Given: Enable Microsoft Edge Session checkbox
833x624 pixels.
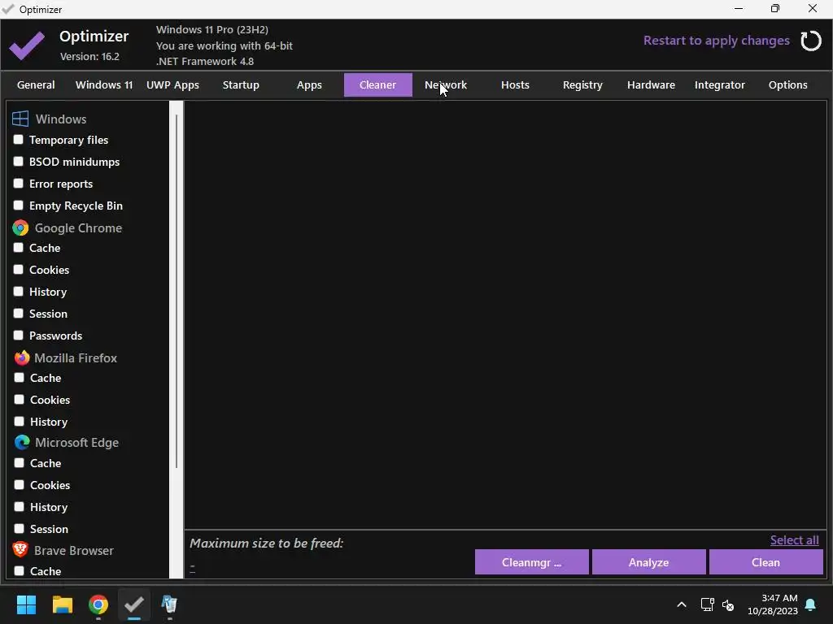Looking at the screenshot, I should point(20,528).
